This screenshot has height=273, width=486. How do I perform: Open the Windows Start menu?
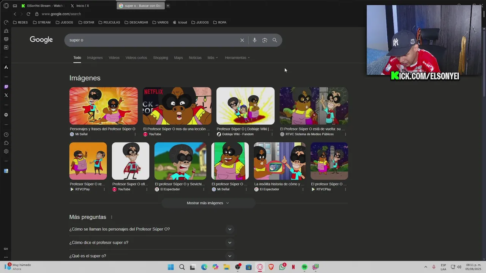pos(170,267)
